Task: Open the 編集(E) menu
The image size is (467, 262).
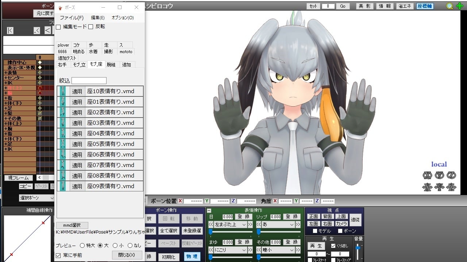Action: (x=98, y=18)
